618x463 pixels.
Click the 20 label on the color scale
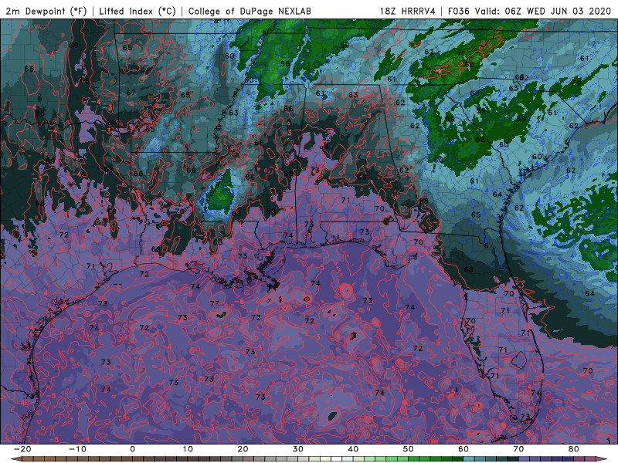click(x=243, y=449)
